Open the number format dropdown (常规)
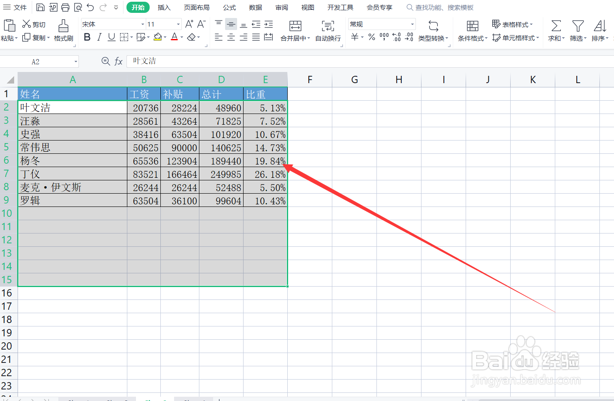Image resolution: width=614 pixels, height=401 pixels. point(412,24)
